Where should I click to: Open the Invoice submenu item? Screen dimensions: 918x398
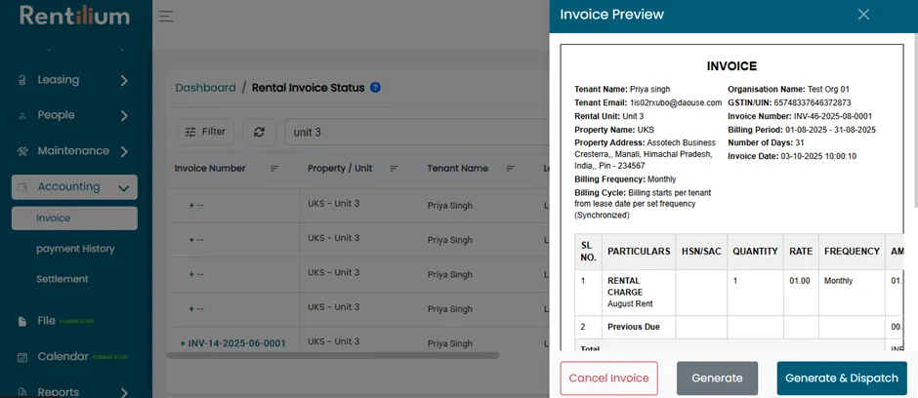point(74,218)
